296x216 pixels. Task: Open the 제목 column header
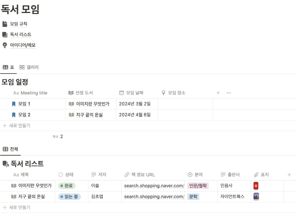click(x=21, y=175)
